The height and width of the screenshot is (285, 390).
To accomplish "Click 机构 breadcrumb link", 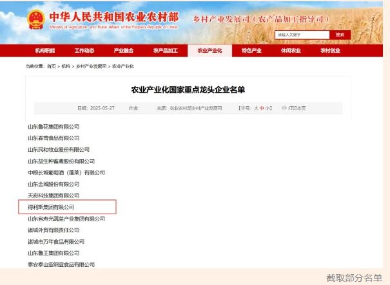I will (x=66, y=66).
